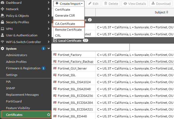174x119 pixels.
Task: Click the Firmware & Registration badge showing 1
Action: (43, 68)
